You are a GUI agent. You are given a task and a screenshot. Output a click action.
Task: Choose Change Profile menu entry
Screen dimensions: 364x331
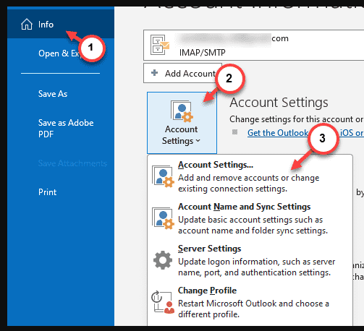click(250, 302)
